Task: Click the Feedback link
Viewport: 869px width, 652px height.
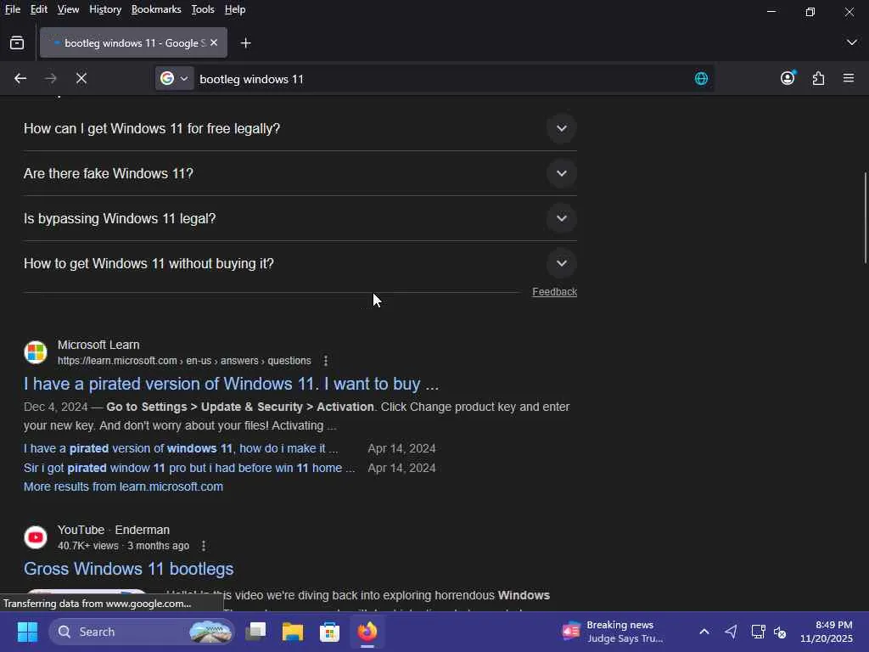Action: [554, 292]
